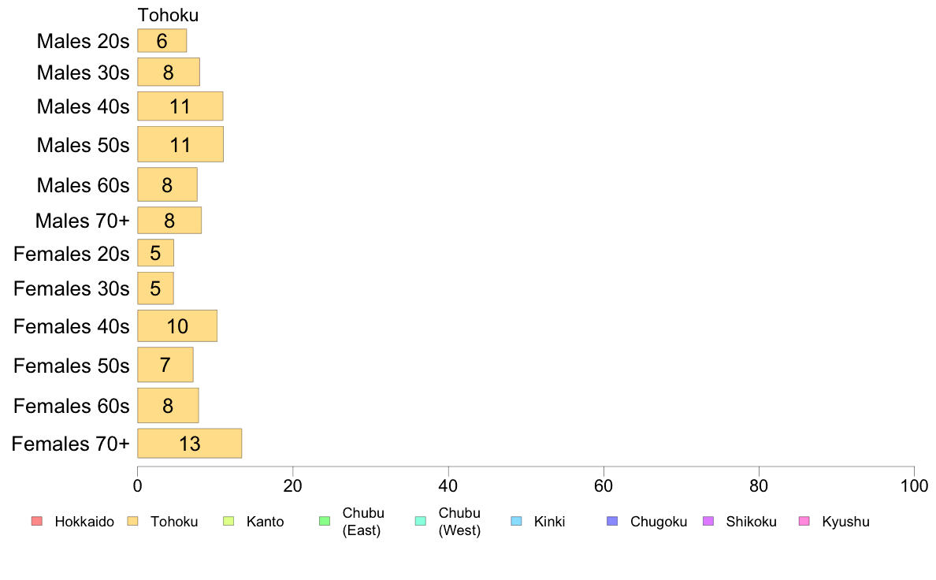The image size is (936, 580).
Task: Click the Tohoku orange legend swatch
Action: tap(132, 521)
